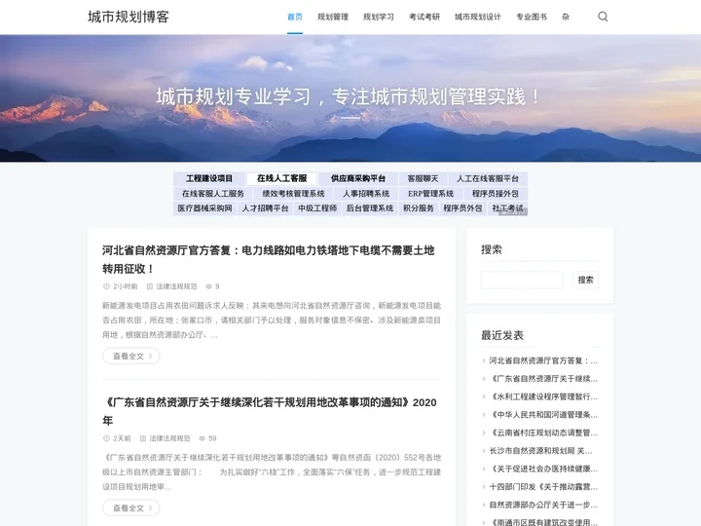This screenshot has width=701, height=526.
Task: Click the category icon before the Guangdong post's 法律法规规范
Action: coord(143,438)
